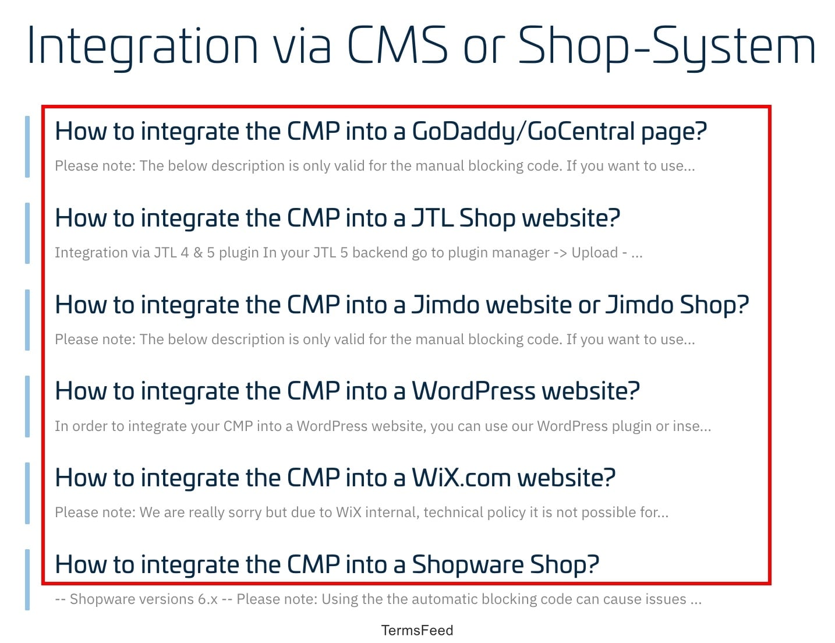The height and width of the screenshot is (643, 835).
Task: Click the Jimdo excerpt about manual blocking code
Action: pyautogui.click(x=375, y=340)
